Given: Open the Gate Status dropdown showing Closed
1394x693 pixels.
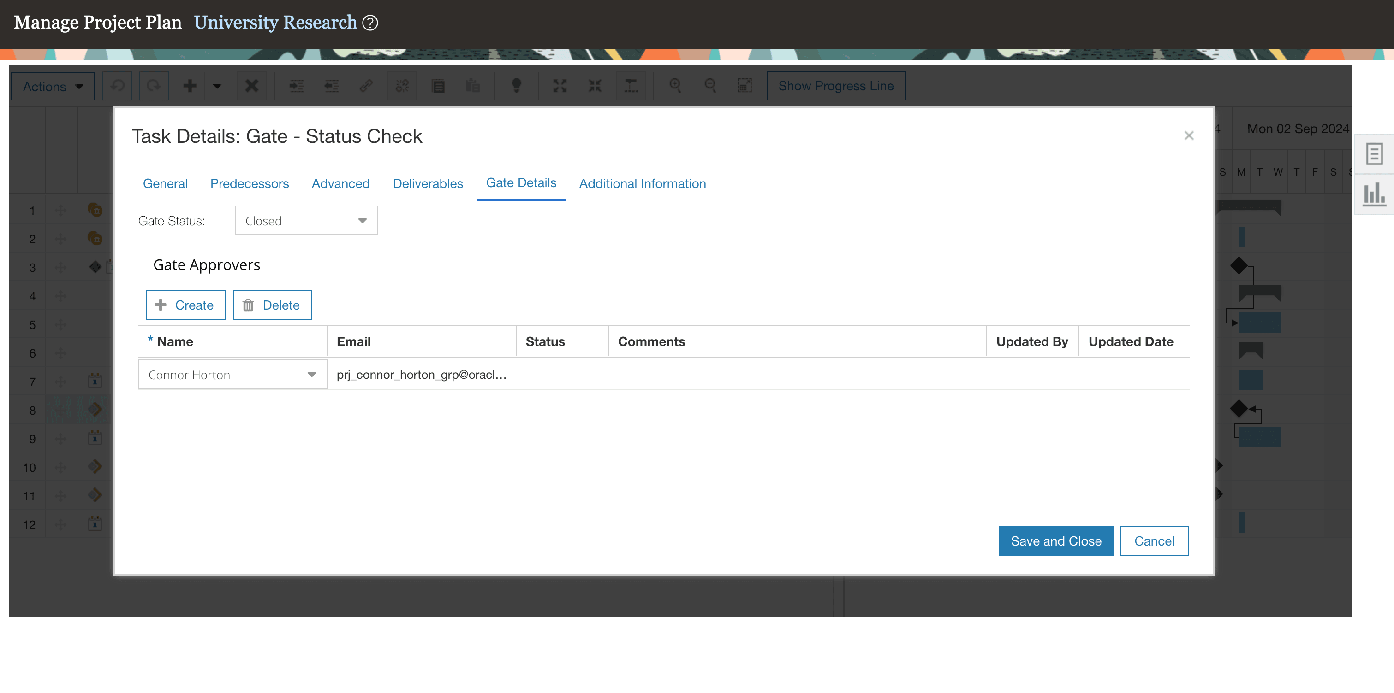Looking at the screenshot, I should pos(306,221).
